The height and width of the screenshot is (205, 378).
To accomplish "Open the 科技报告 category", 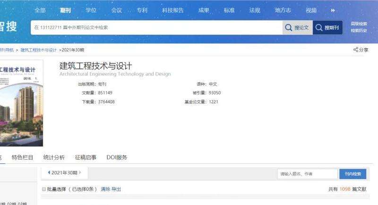I will pos(173,10).
